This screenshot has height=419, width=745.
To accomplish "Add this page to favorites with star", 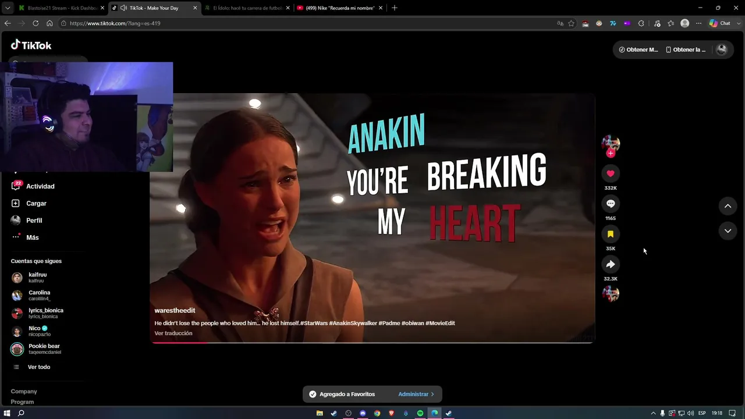I will click(572, 23).
